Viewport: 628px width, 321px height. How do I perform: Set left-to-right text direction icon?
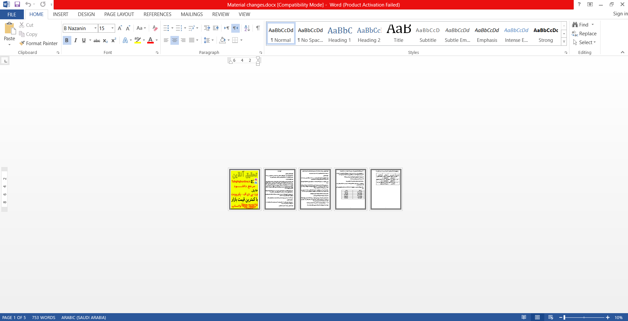227,28
